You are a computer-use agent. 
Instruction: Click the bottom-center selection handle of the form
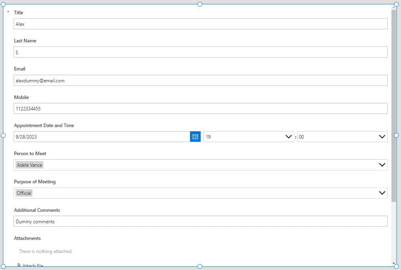pos(200,266)
